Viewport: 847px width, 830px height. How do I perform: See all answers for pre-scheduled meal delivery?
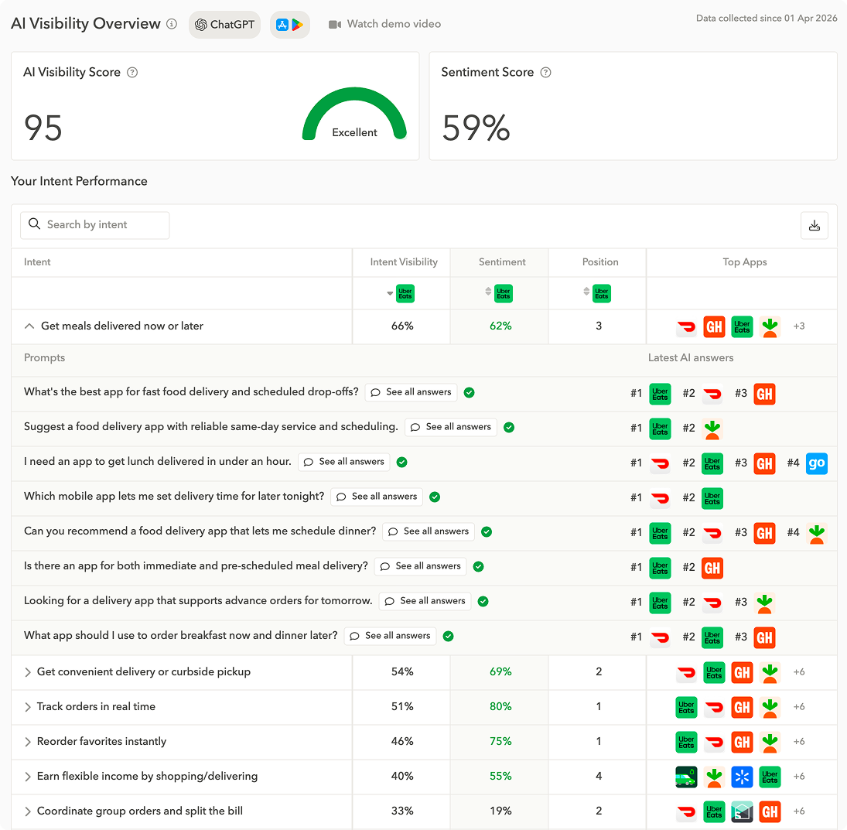click(421, 566)
